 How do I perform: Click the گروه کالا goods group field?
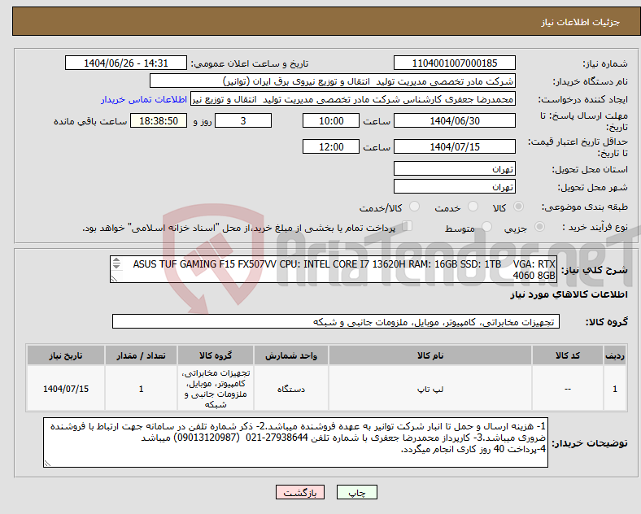(336, 321)
